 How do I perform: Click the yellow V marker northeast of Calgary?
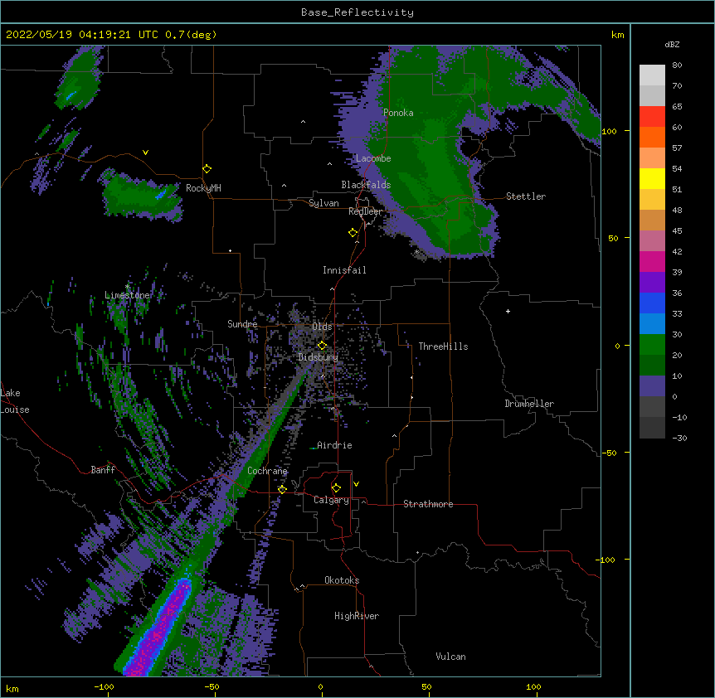point(356,484)
